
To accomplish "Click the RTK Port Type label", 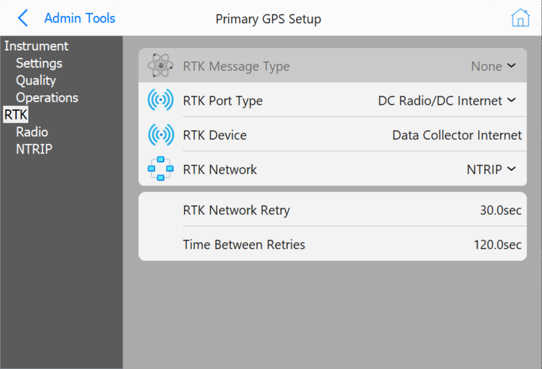I will [x=223, y=101].
